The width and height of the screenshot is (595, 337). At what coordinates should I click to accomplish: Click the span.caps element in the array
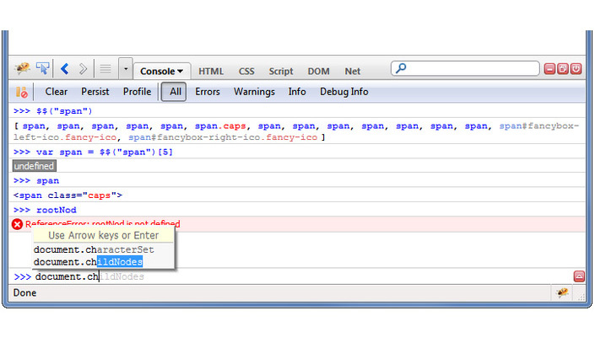(220, 126)
